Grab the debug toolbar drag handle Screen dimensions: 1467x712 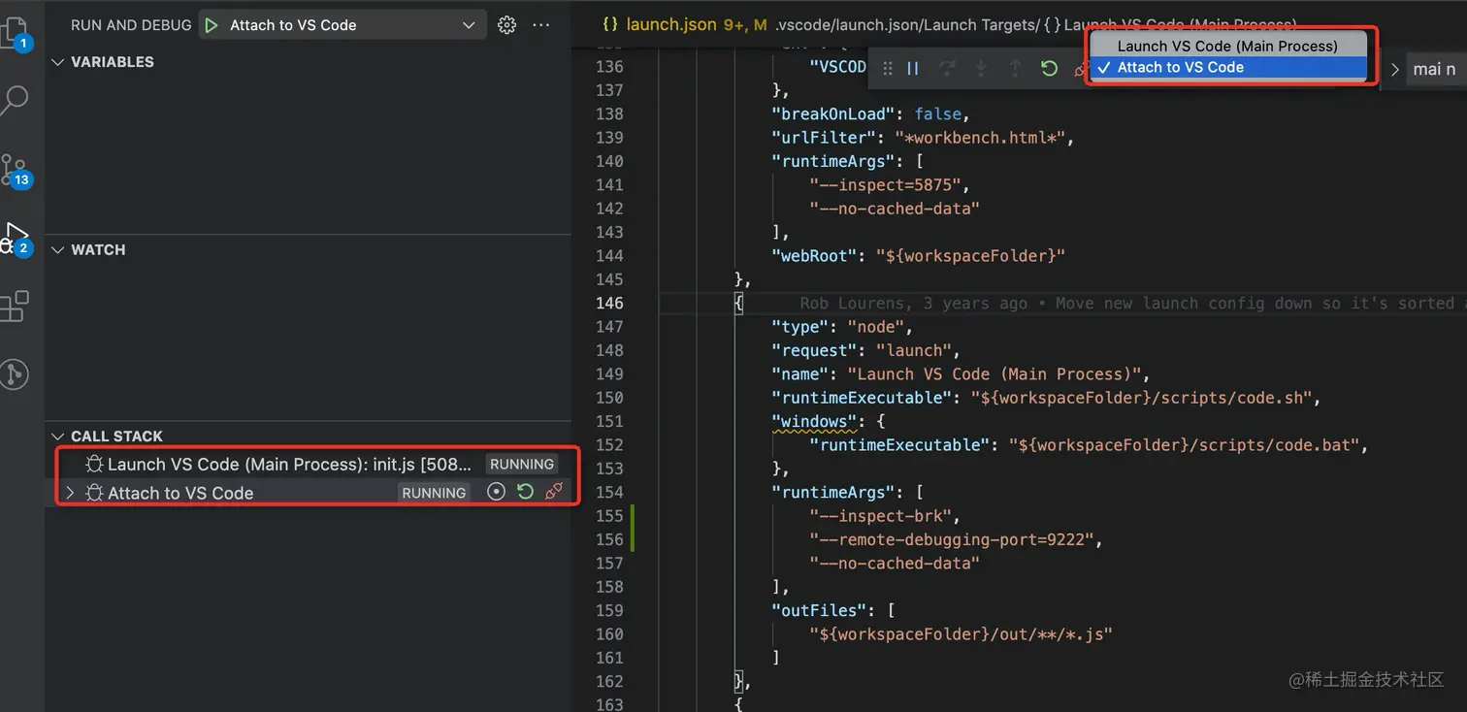point(887,69)
